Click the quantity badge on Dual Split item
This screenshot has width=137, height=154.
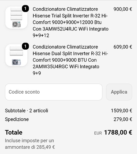point(25,46)
